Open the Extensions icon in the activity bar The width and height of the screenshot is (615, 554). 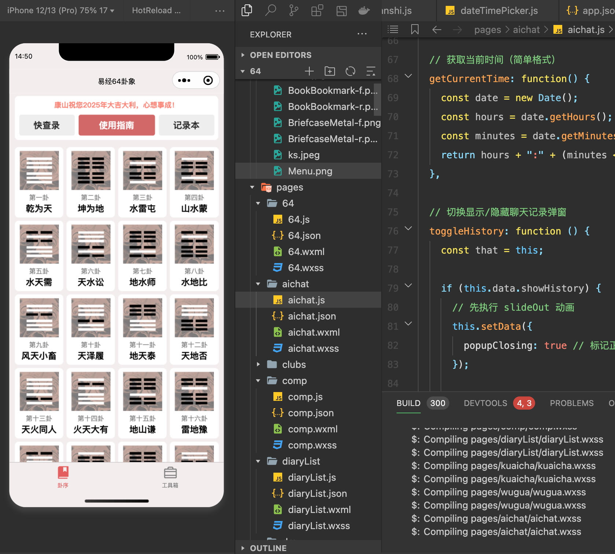point(317,10)
